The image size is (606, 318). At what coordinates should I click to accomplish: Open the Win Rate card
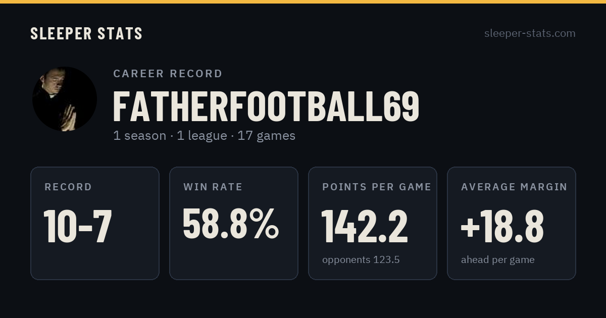coord(234,223)
